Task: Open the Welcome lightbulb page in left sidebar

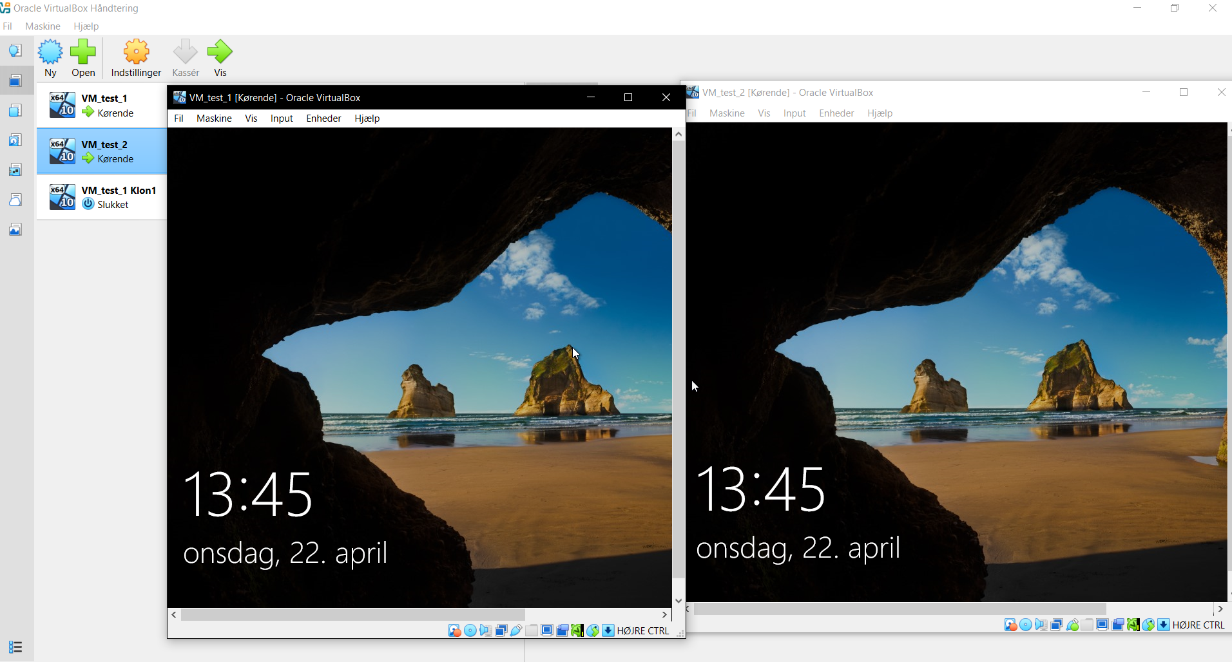Action: tap(15, 50)
